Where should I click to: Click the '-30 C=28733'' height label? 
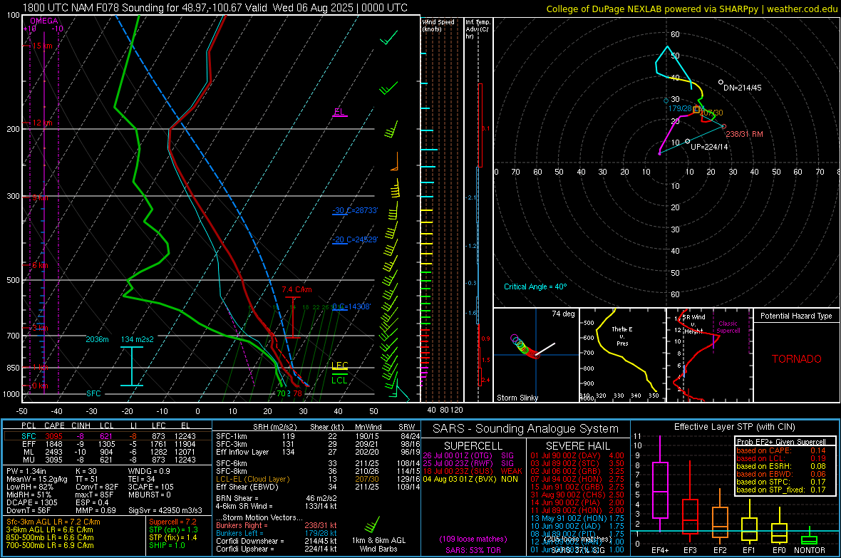click(355, 210)
